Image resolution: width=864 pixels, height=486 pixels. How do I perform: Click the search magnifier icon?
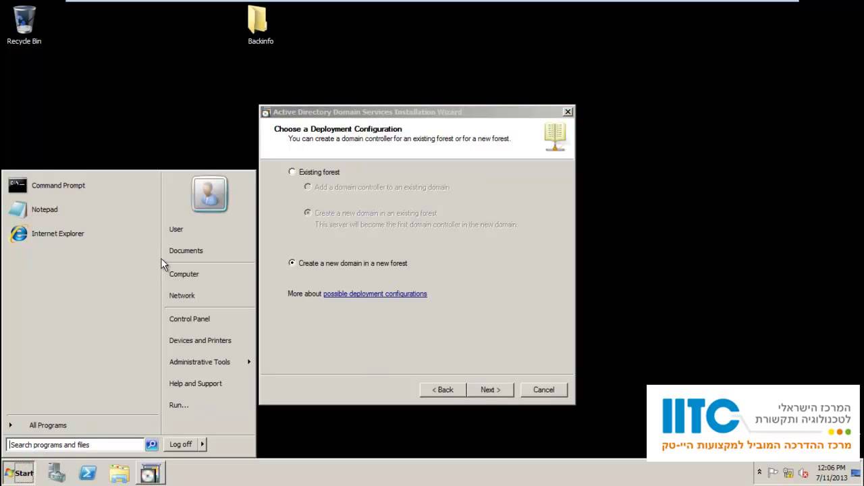click(151, 445)
